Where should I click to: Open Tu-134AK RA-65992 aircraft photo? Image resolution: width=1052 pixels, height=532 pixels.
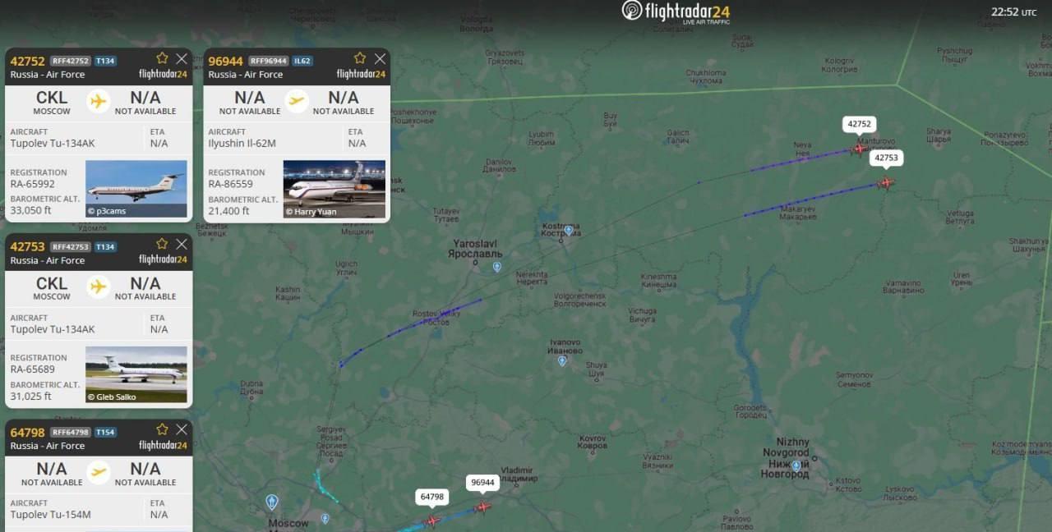[x=136, y=189]
